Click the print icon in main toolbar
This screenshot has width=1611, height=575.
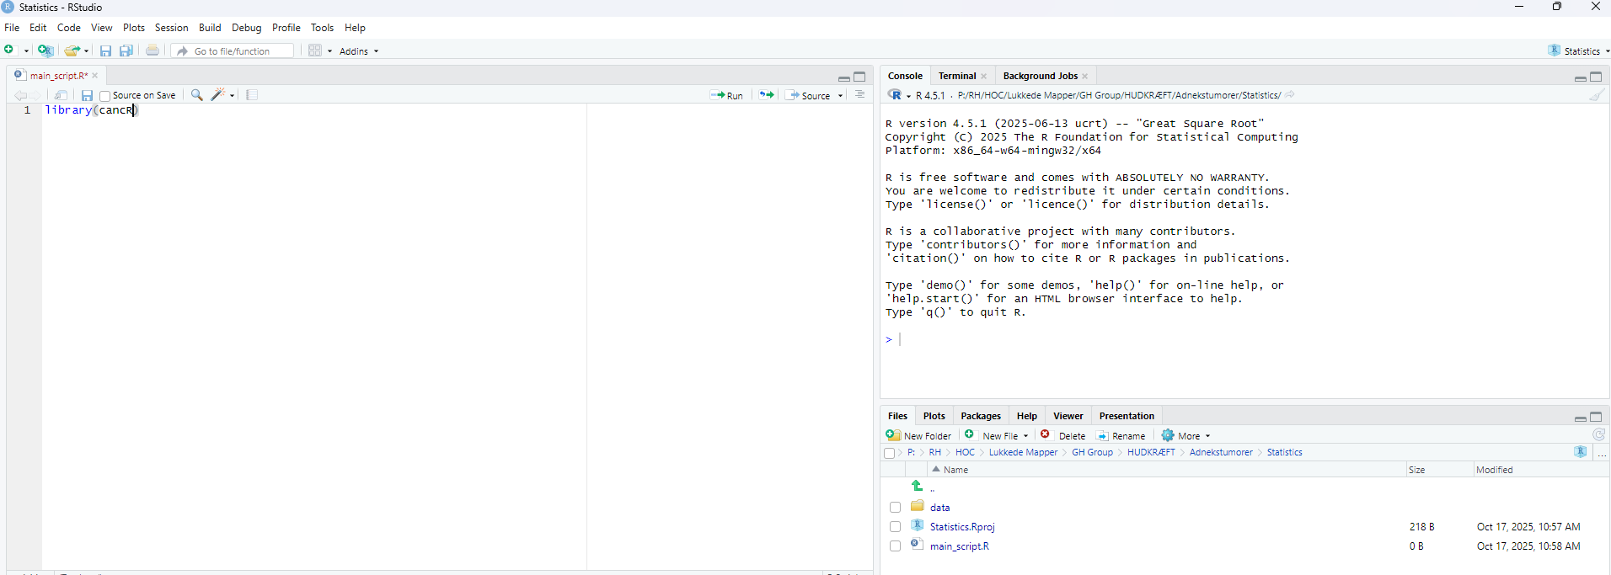pyautogui.click(x=153, y=51)
